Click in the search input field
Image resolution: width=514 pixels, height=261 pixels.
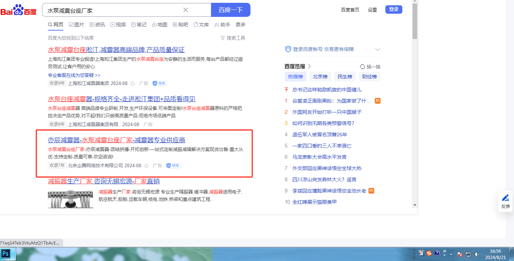click(113, 10)
